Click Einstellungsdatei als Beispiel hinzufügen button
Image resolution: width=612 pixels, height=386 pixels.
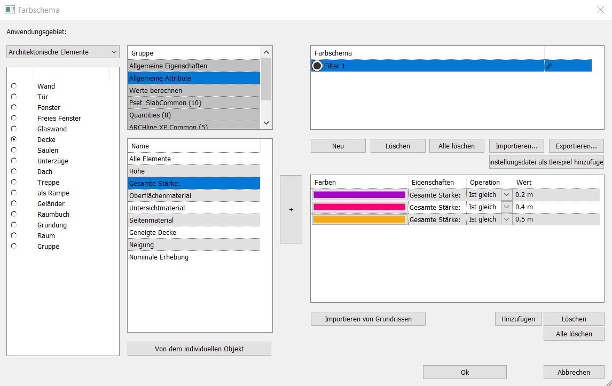click(546, 162)
